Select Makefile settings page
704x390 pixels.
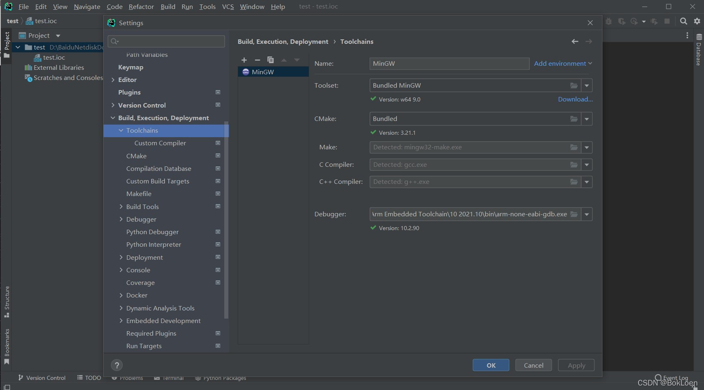click(139, 194)
